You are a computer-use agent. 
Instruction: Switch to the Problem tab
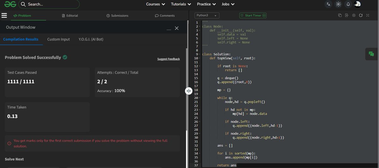[22, 15]
